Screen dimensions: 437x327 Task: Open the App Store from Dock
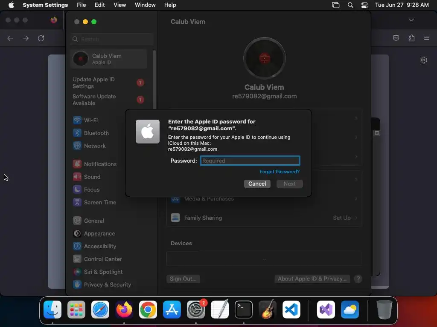coord(172,310)
